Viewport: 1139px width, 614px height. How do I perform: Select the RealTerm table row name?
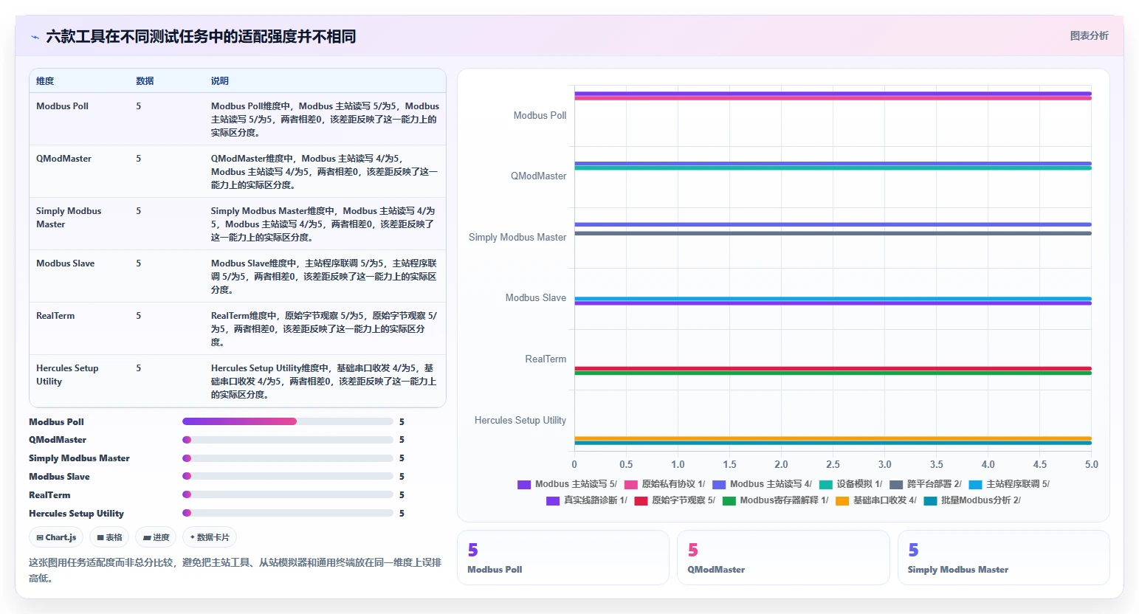[55, 316]
